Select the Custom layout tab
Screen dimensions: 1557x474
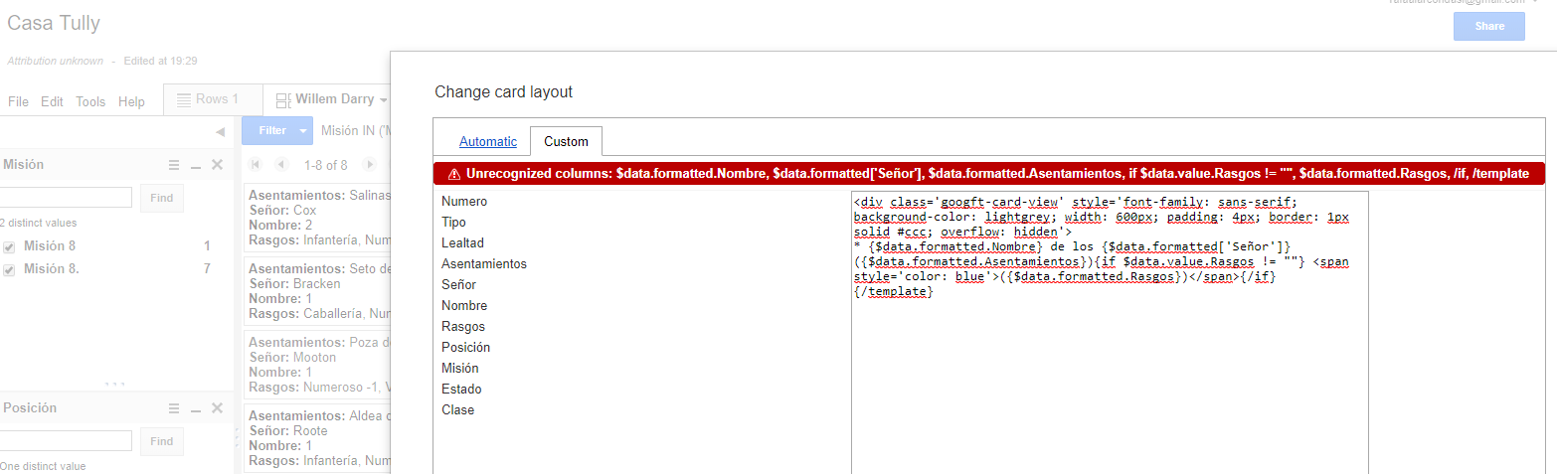point(566,142)
